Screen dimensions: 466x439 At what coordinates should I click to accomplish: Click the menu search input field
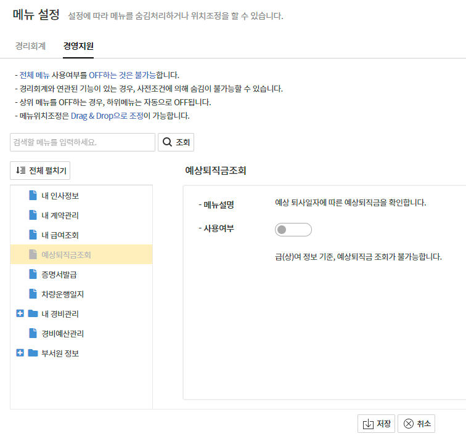[x=83, y=142]
